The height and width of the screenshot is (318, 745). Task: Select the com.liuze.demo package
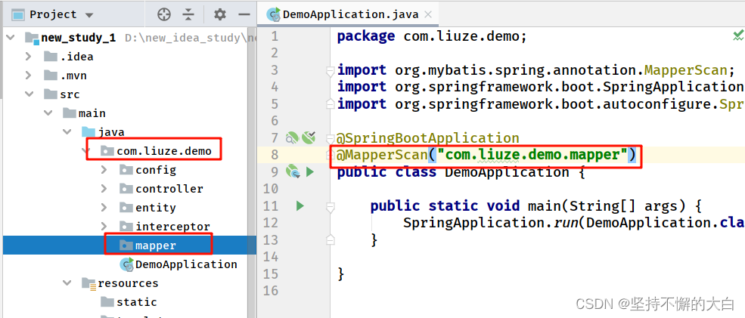point(164,151)
